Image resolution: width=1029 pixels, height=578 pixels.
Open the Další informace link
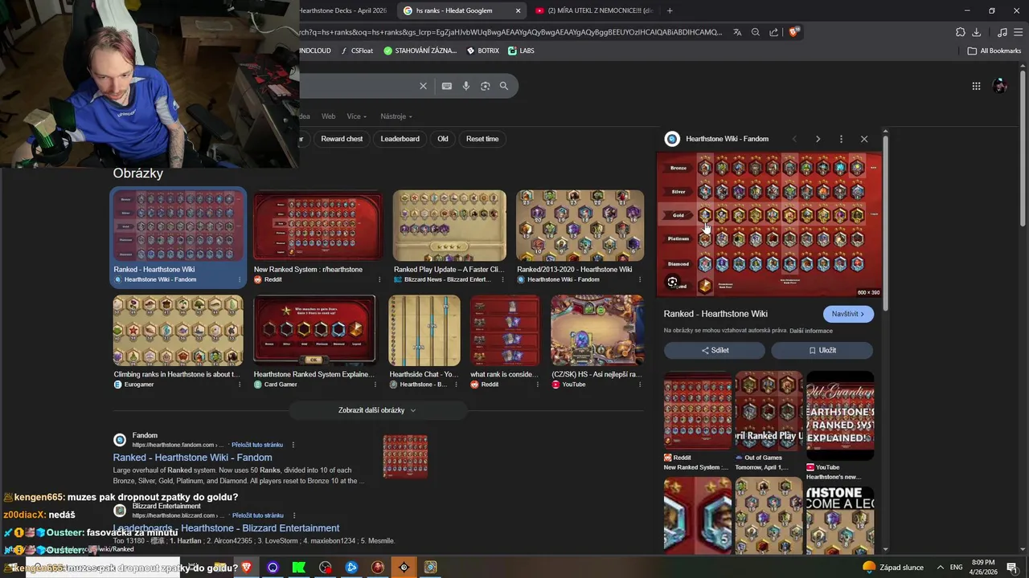pyautogui.click(x=811, y=331)
